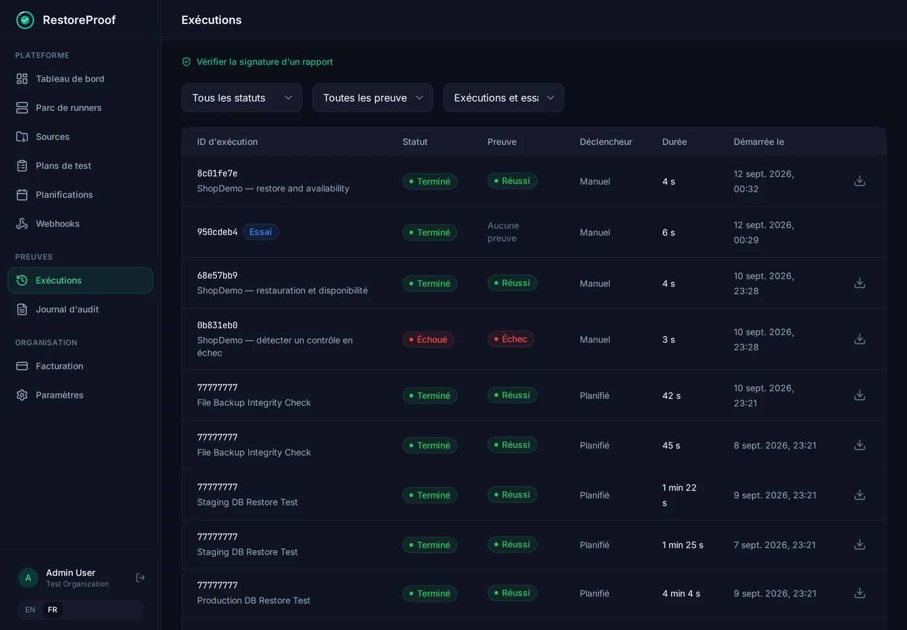Download the 45 s File Backup report

click(x=860, y=445)
